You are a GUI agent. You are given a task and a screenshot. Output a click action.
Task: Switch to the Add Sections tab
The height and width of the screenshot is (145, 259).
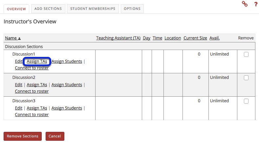[x=48, y=9]
